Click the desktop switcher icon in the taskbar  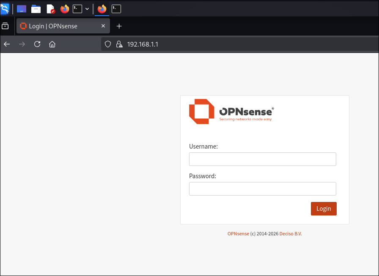tap(22, 9)
